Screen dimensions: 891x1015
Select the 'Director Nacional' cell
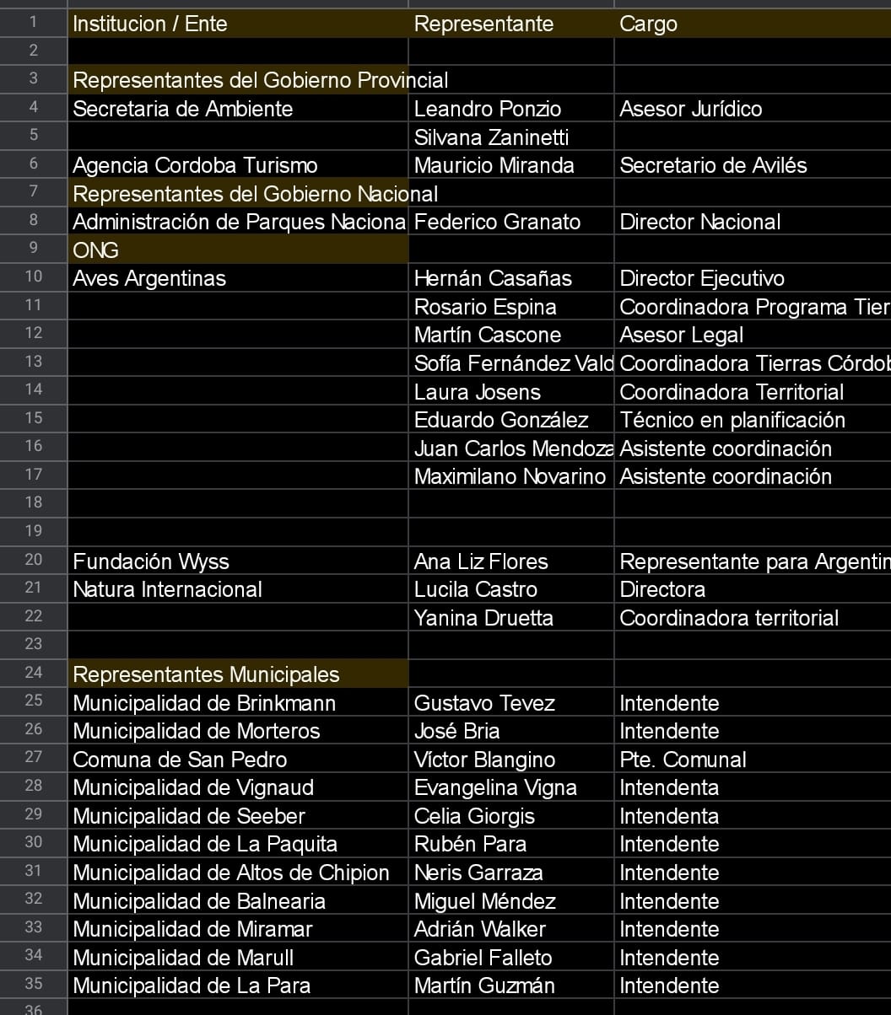tap(753, 222)
